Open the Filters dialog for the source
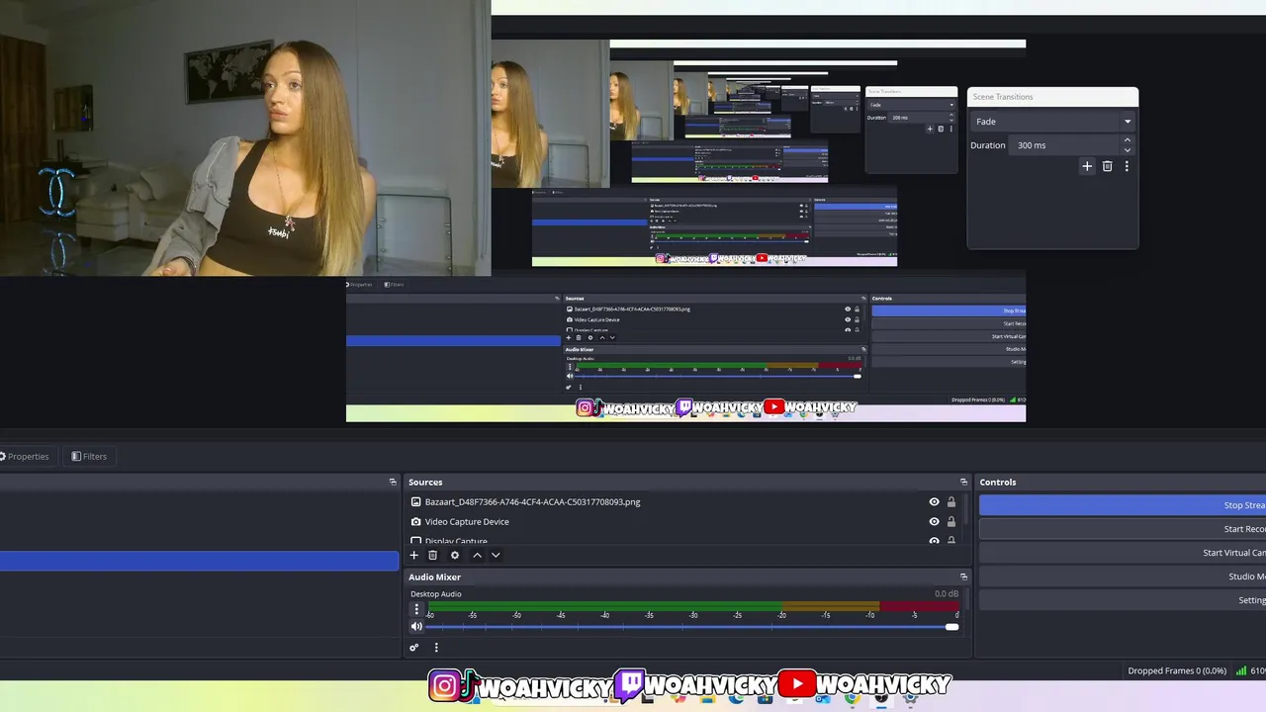Image resolution: width=1266 pixels, height=712 pixels. coord(89,456)
